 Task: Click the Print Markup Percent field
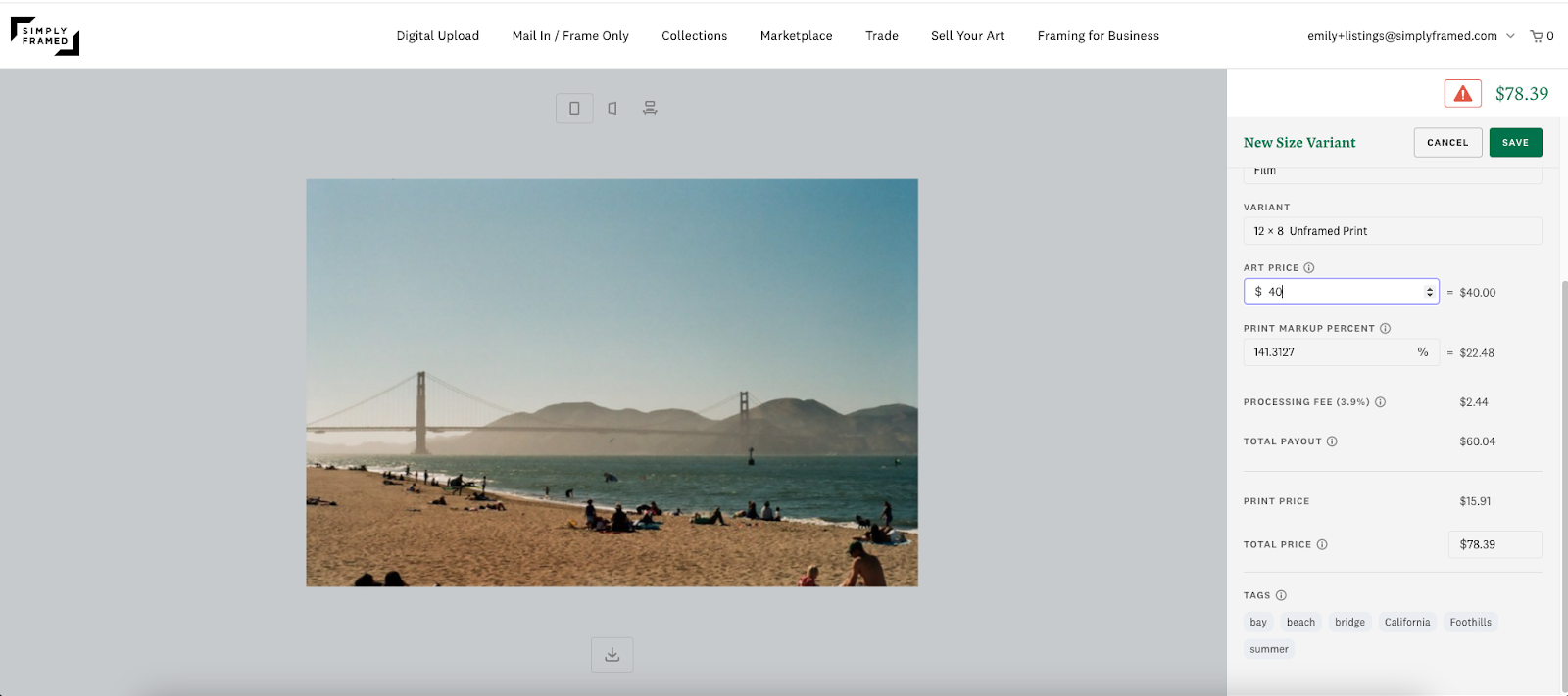(x=1342, y=352)
